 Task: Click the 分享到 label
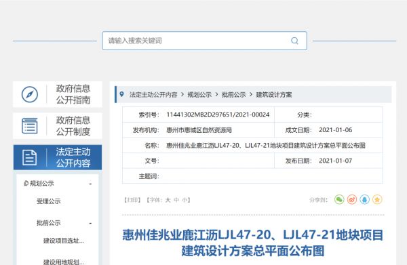[x=319, y=200]
